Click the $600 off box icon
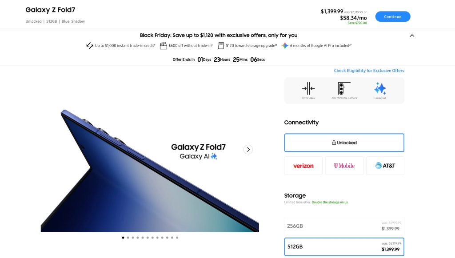 click(x=164, y=45)
